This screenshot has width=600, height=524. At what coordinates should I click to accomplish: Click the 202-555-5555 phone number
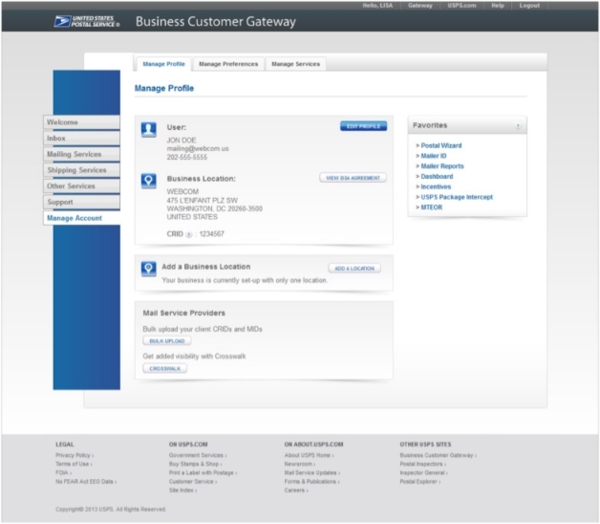186,158
